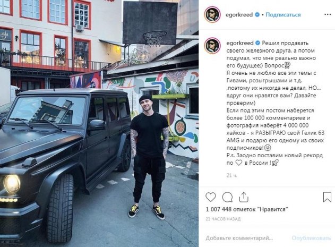The height and width of the screenshot is (247, 335).
Task: Open the egorkreed username link in the header
Action: (x=239, y=15)
